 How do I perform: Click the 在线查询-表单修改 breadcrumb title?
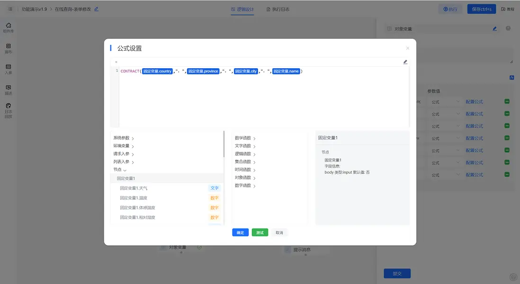click(72, 9)
